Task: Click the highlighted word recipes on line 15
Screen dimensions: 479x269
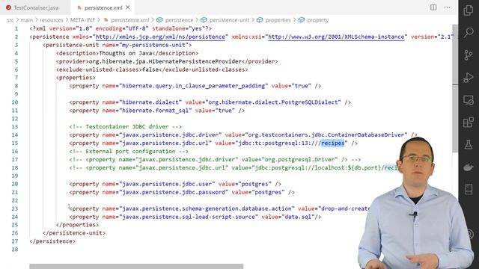Action: coord(332,143)
